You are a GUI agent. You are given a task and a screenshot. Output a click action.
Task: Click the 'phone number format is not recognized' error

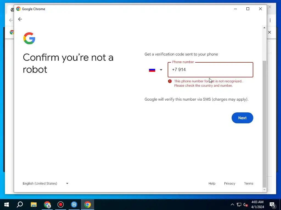point(208,83)
